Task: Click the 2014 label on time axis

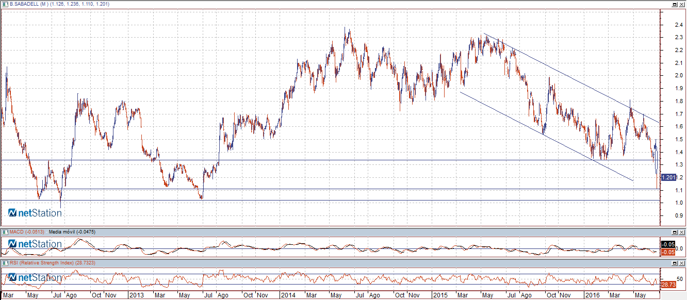Action: 287,296
